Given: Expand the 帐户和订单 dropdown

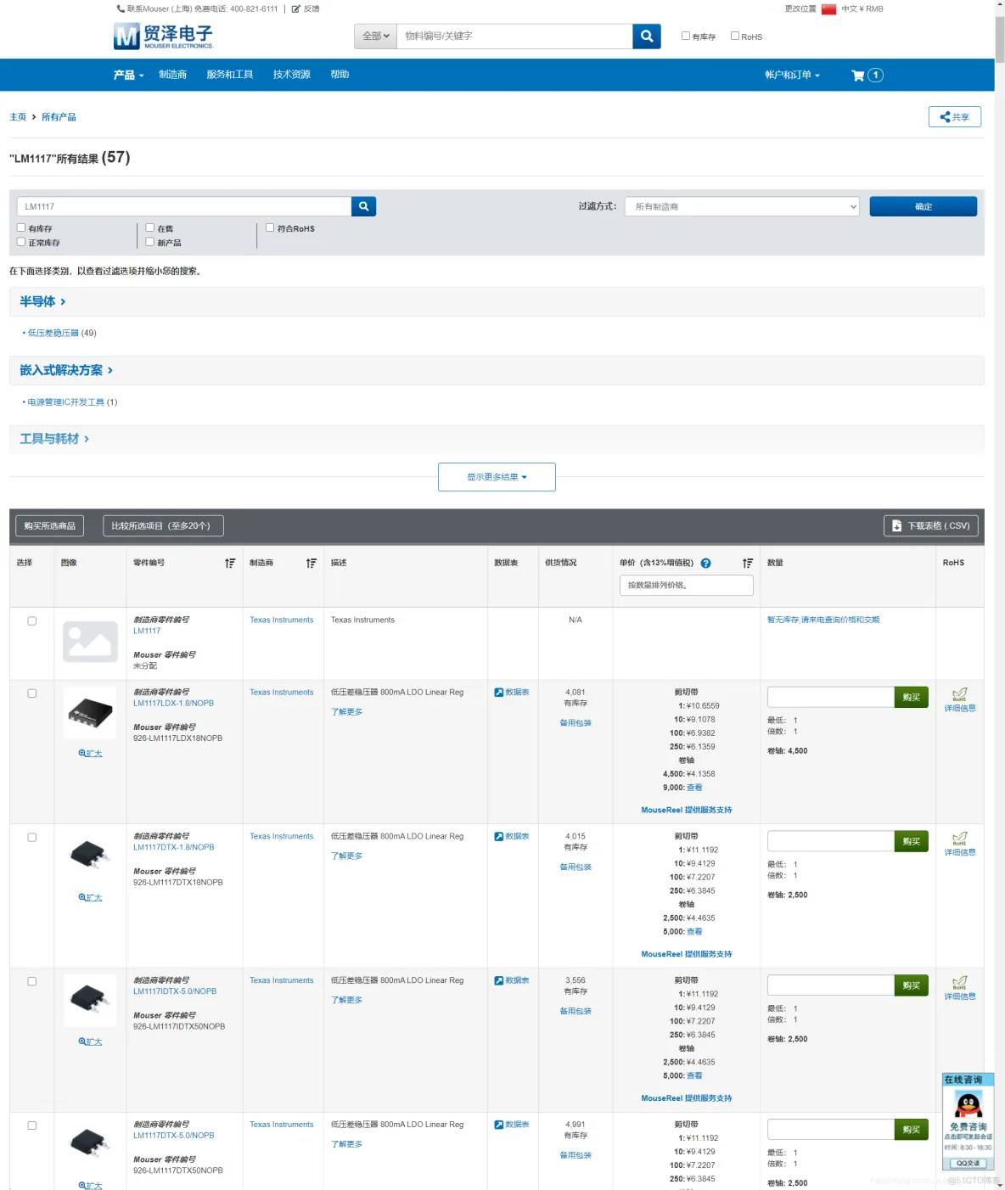Looking at the screenshot, I should click(x=792, y=75).
